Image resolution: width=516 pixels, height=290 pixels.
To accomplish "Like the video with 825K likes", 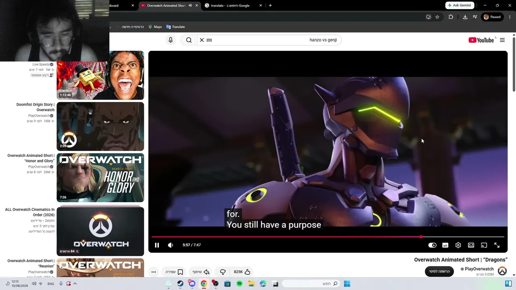I will coord(242,272).
